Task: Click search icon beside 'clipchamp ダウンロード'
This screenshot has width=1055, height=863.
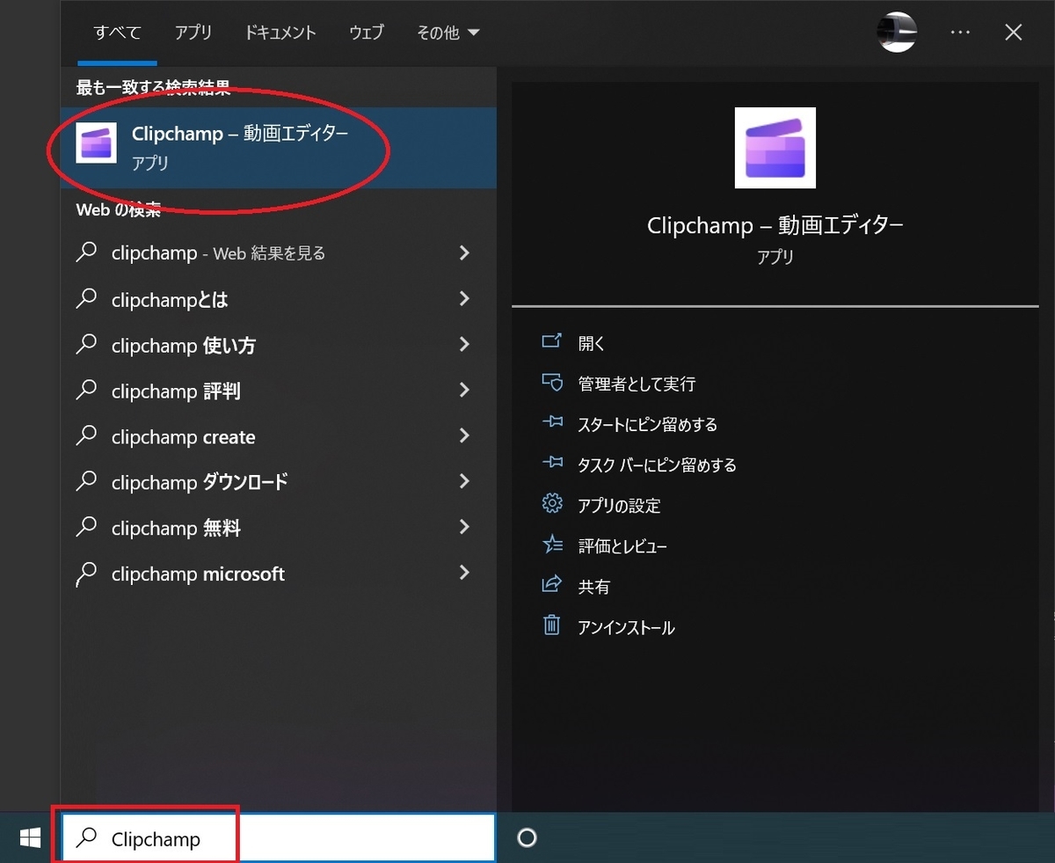Action: tap(86, 482)
